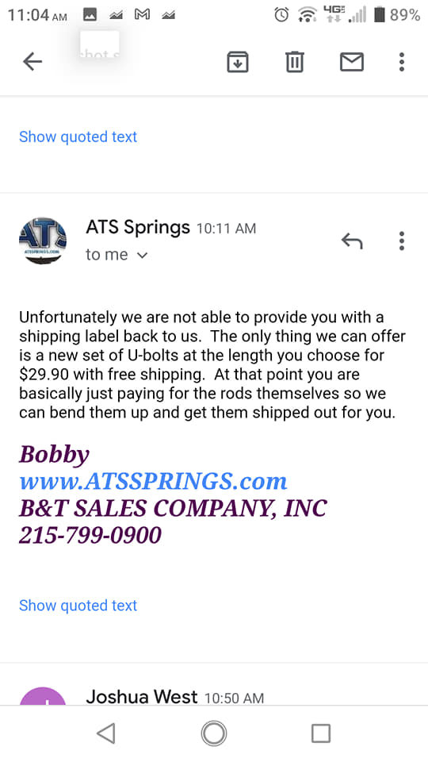Image resolution: width=428 pixels, height=762 pixels.
Task: Open ATS Springs message options menu
Action: (x=402, y=241)
